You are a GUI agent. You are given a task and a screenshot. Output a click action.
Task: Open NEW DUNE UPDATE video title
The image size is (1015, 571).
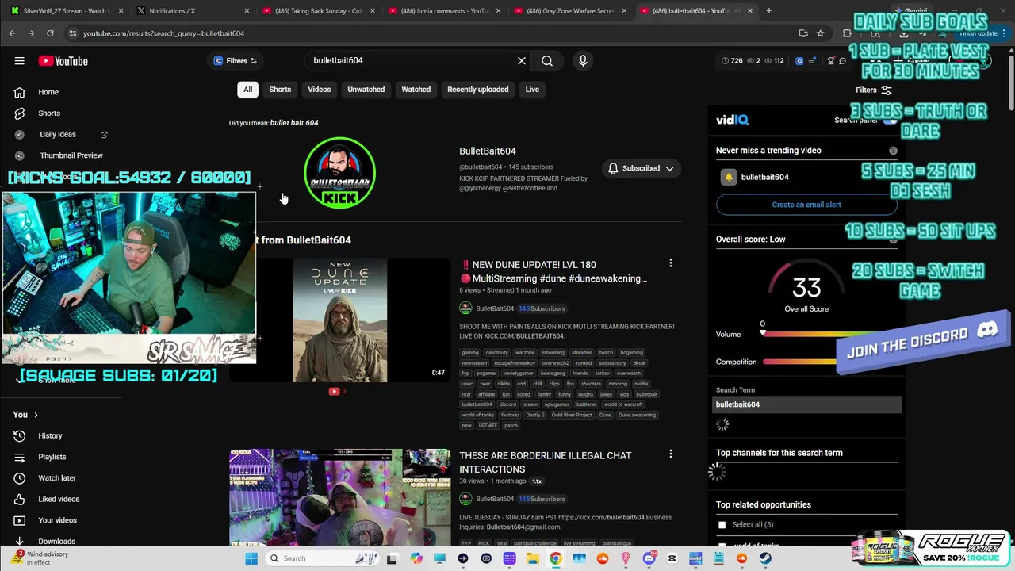(x=553, y=271)
